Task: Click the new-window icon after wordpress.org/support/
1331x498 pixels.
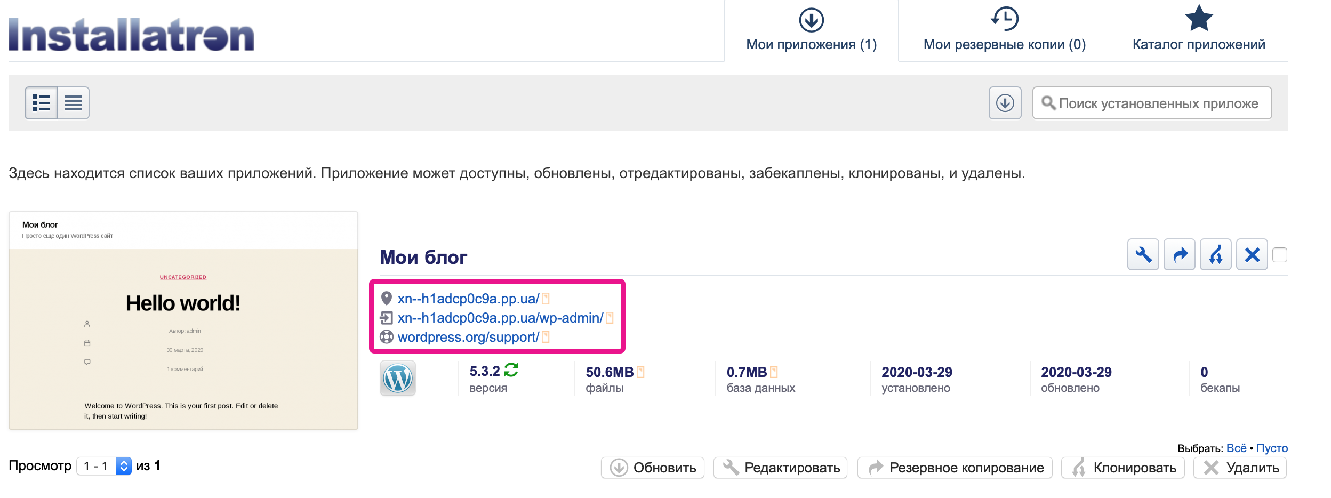Action: coord(546,337)
